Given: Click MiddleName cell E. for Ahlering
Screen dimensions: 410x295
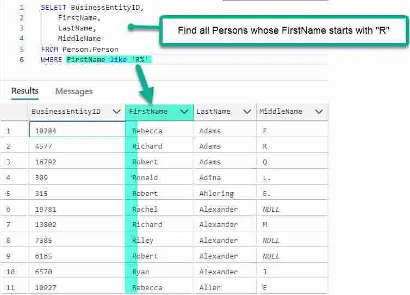Looking at the screenshot, I should click(293, 193).
